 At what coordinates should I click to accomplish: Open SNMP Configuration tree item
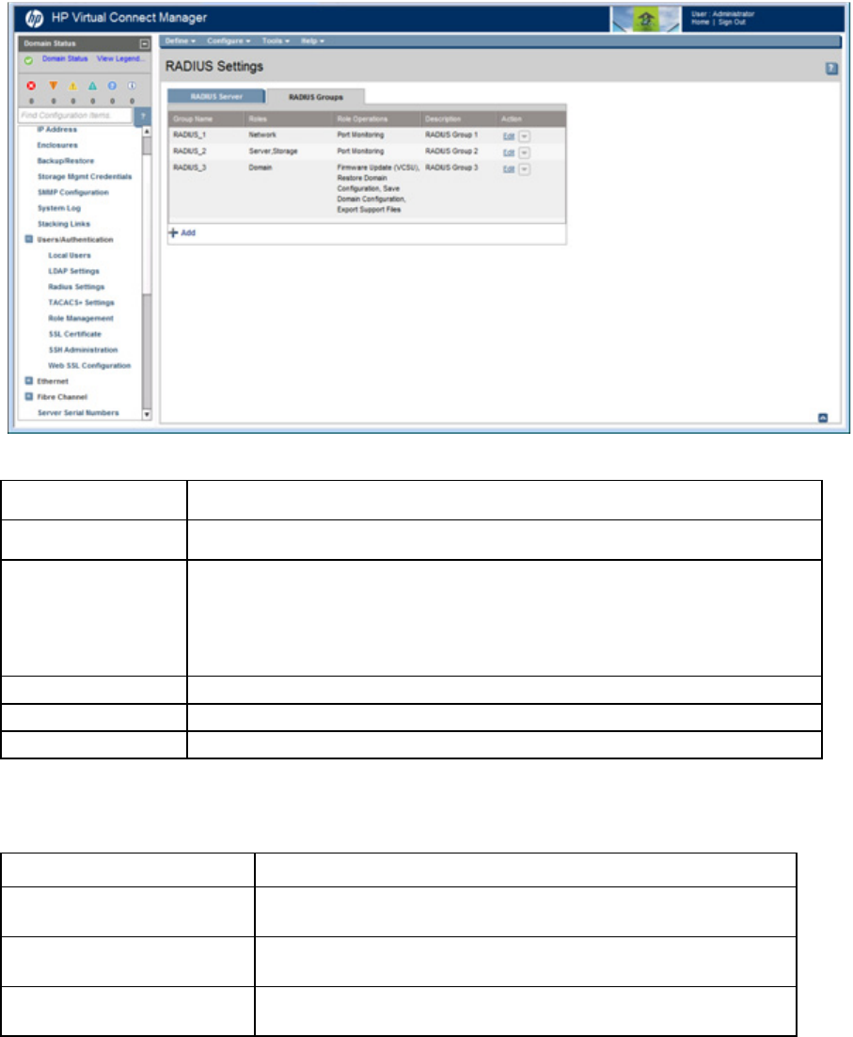pos(72,193)
